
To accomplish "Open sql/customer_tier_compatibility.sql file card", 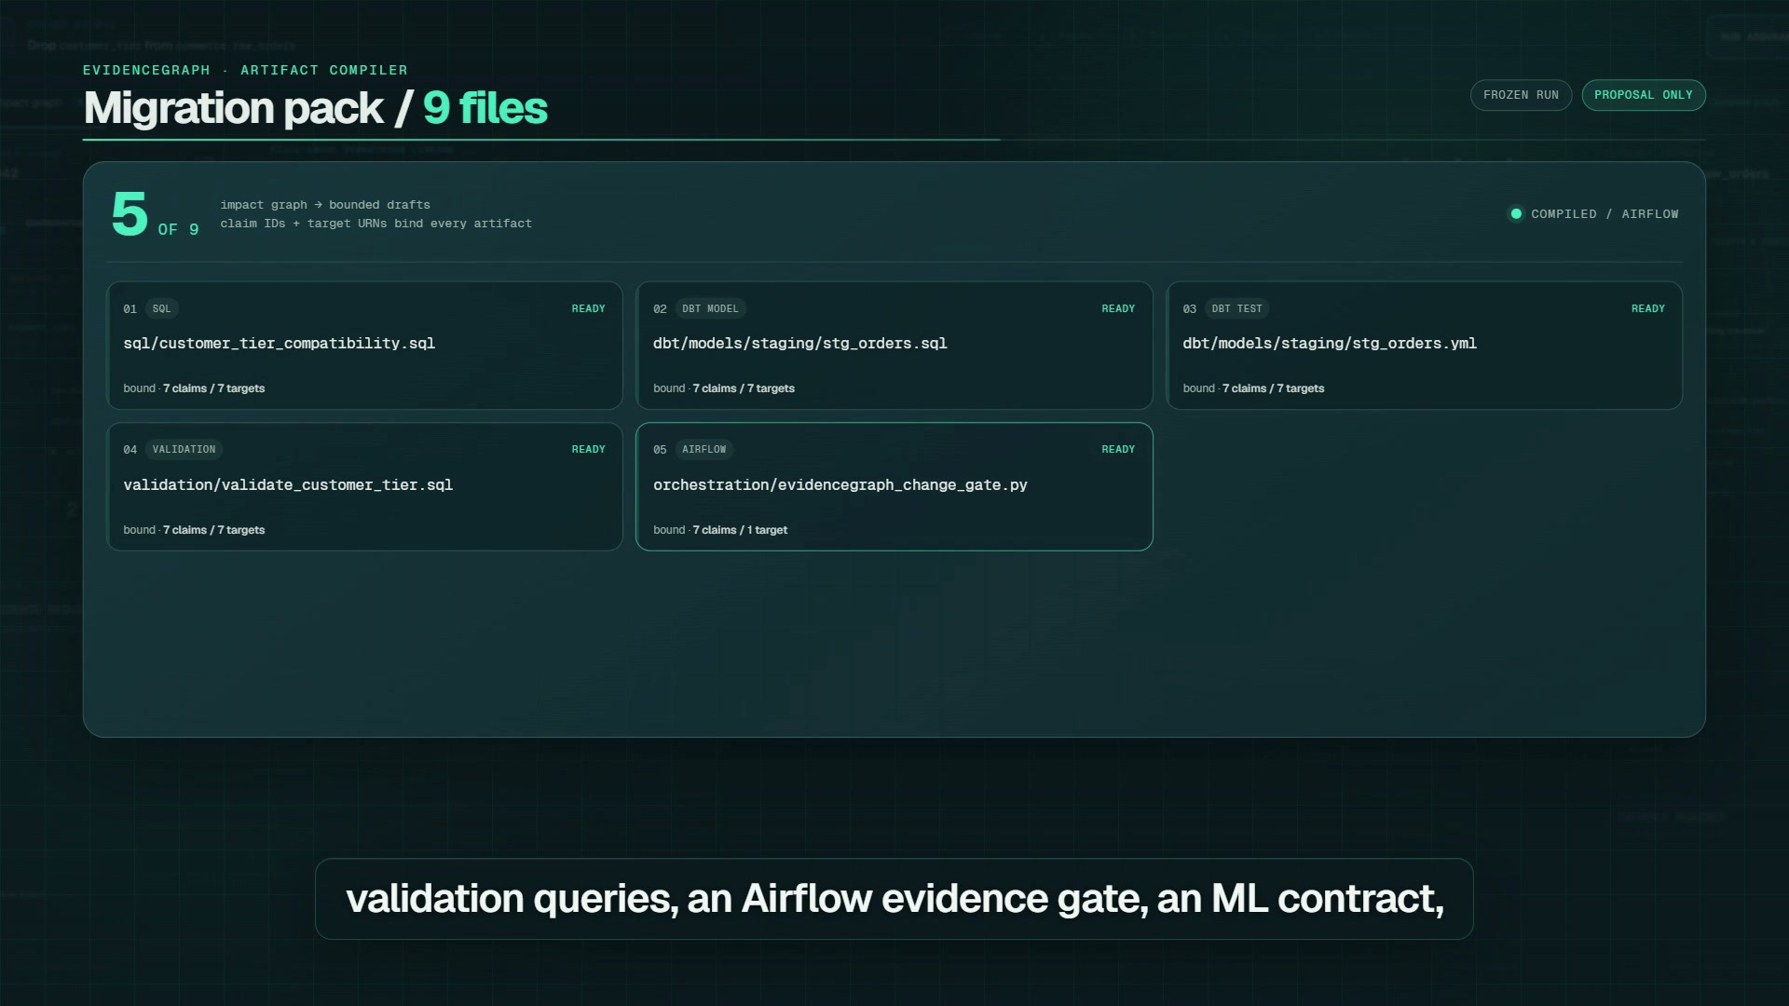I will click(x=364, y=346).
